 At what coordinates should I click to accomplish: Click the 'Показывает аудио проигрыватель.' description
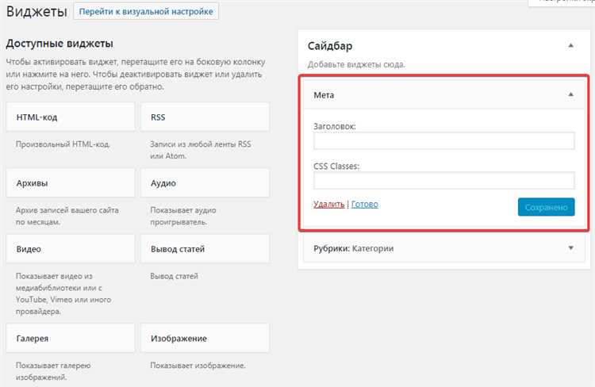183,216
